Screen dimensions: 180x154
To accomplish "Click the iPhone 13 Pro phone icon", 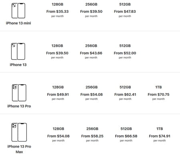I will click(19, 93).
